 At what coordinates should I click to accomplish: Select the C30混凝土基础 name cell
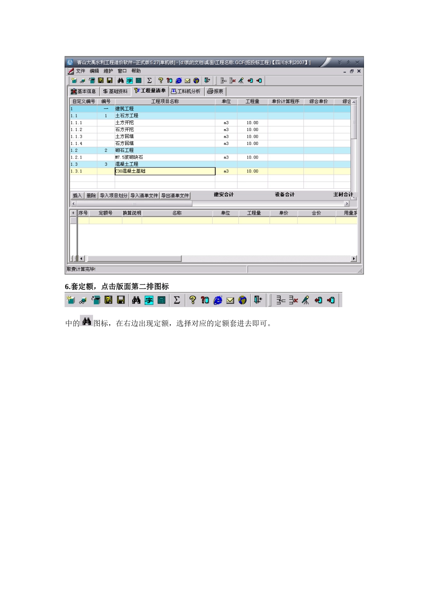165,171
